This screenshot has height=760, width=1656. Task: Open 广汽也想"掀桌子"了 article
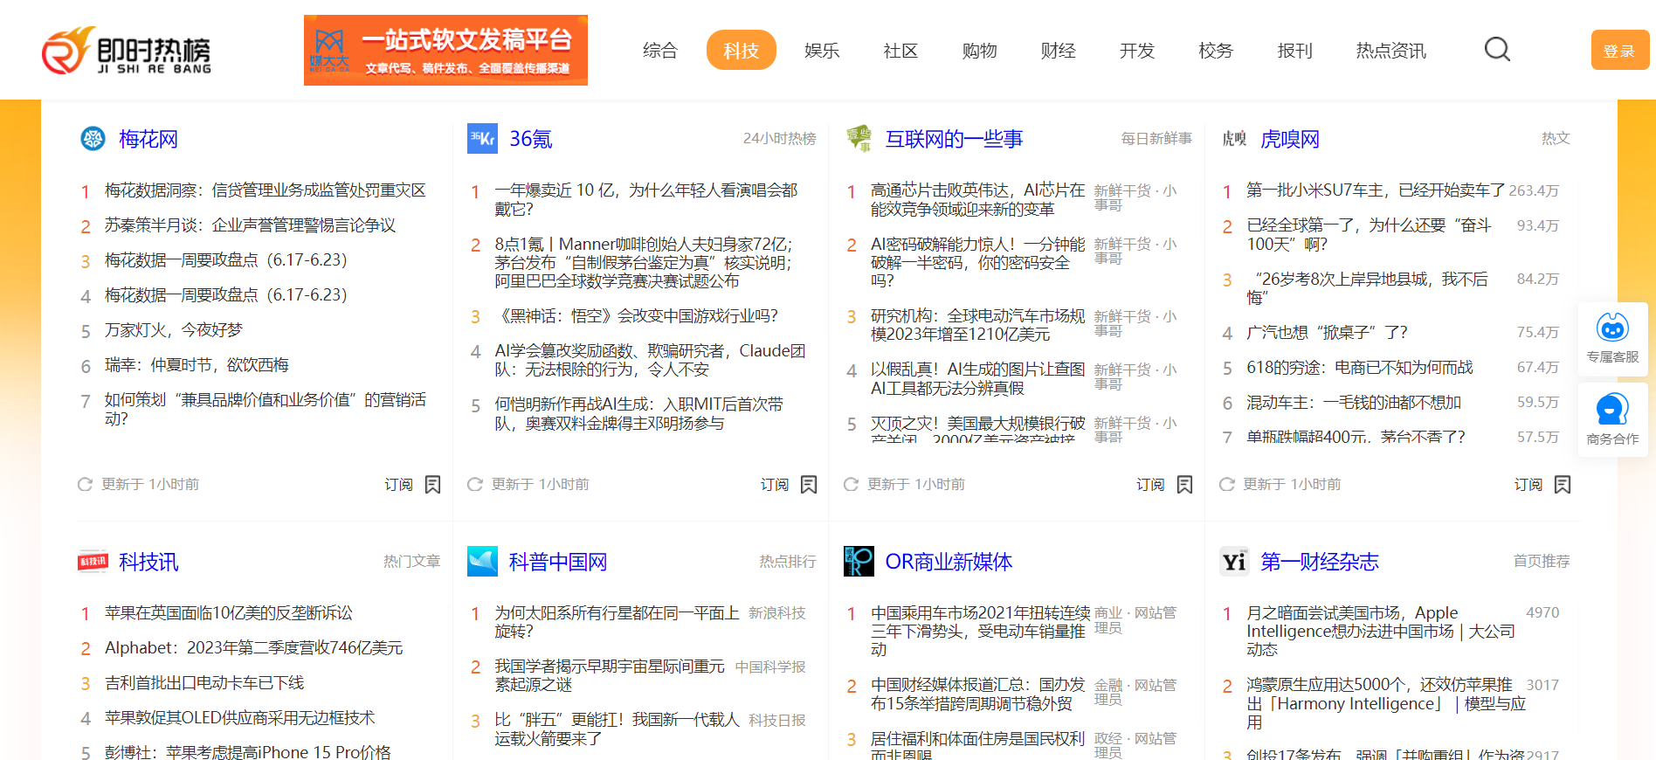[x=1327, y=333]
